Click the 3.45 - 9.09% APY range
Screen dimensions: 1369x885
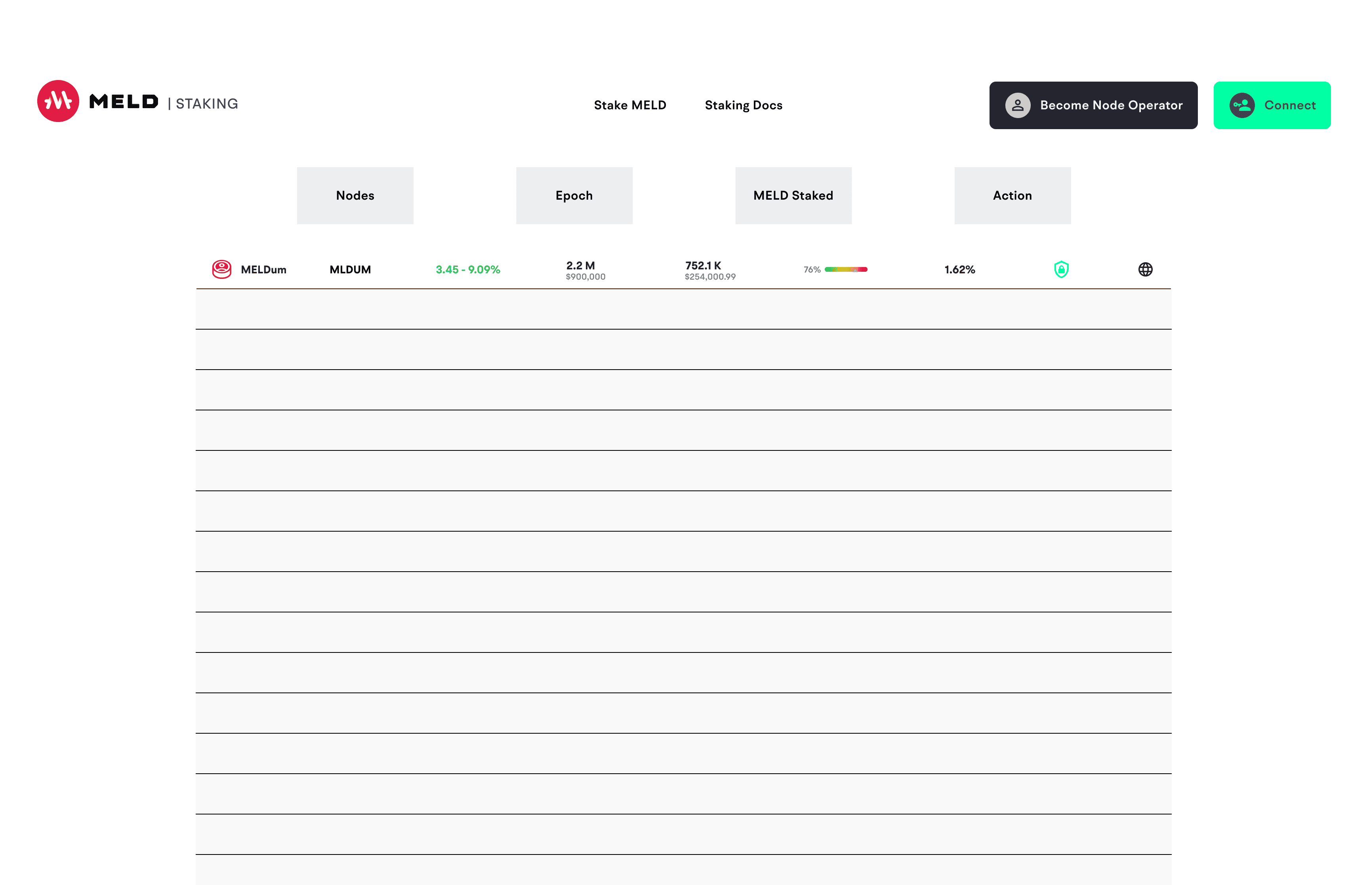pyautogui.click(x=468, y=269)
